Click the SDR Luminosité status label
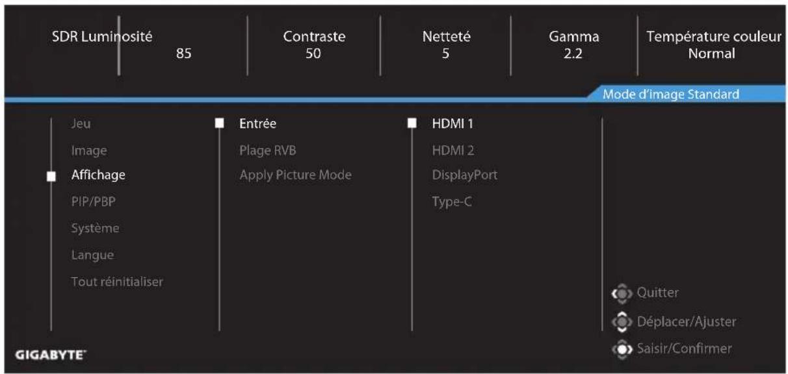The height and width of the screenshot is (374, 788). 102,37
